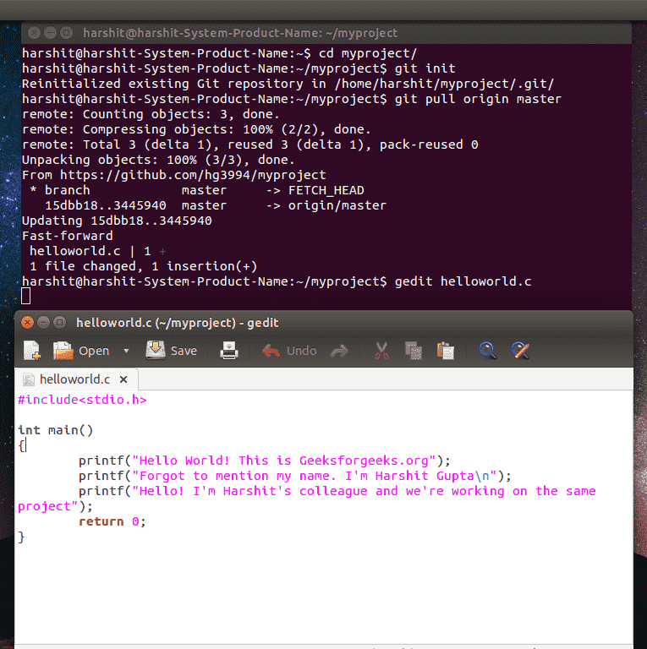Undo the last edit
Viewport: 647px width, 649px height.
289,351
